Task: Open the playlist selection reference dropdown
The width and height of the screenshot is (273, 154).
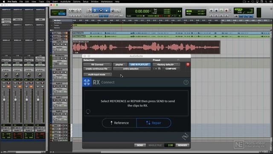Action: click(x=120, y=65)
